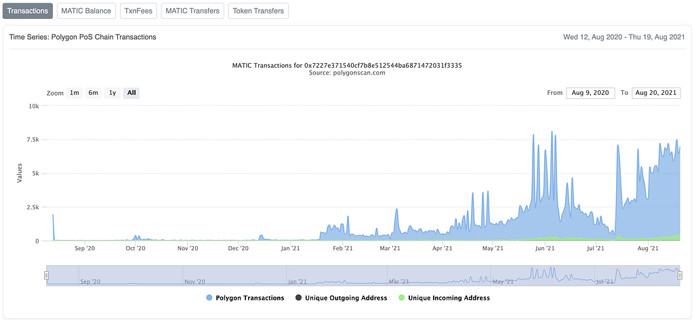Open the Token Transfers tab
694x320 pixels.
click(x=258, y=11)
